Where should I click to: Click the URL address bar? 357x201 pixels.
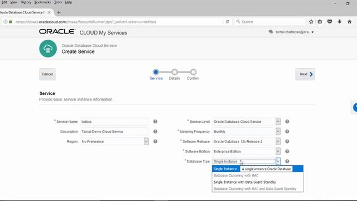tap(118, 22)
